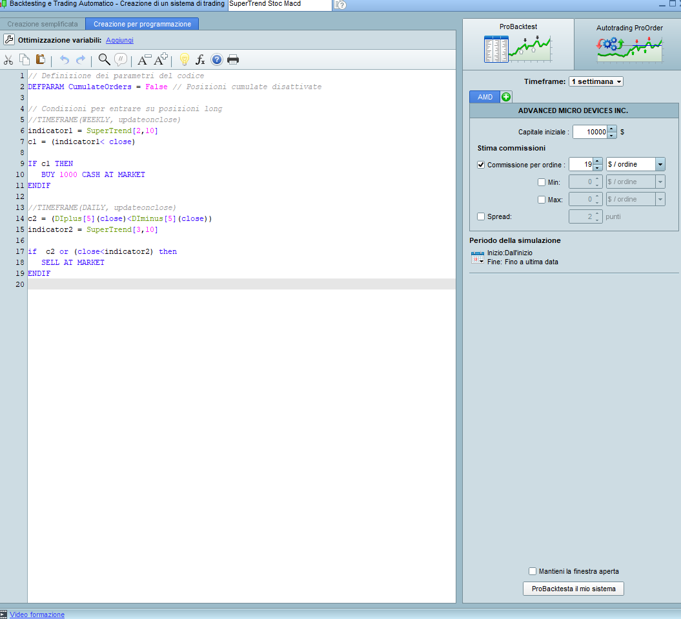The width and height of the screenshot is (681, 619).
Task: Disable Commissione per ordine checkbox
Action: click(481, 165)
